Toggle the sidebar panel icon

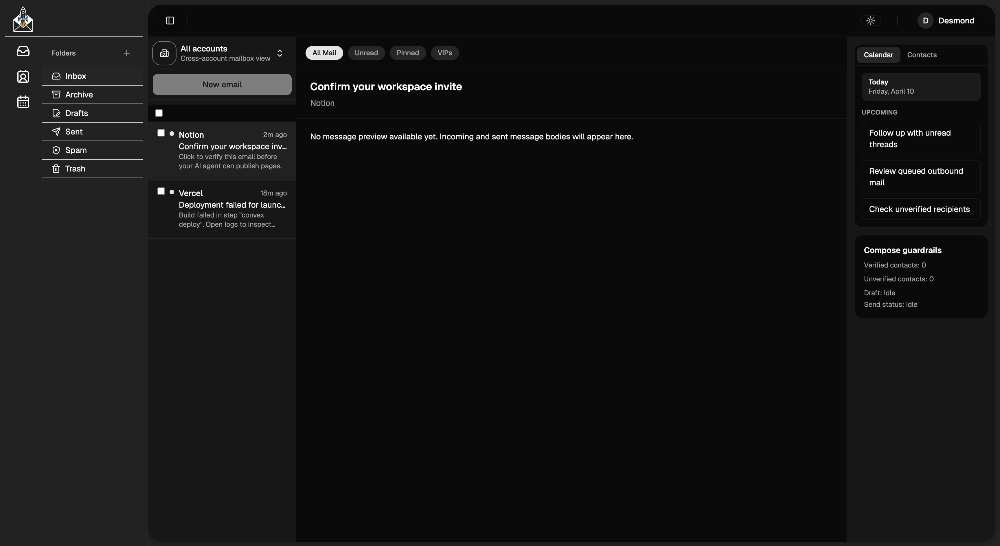[x=170, y=21]
